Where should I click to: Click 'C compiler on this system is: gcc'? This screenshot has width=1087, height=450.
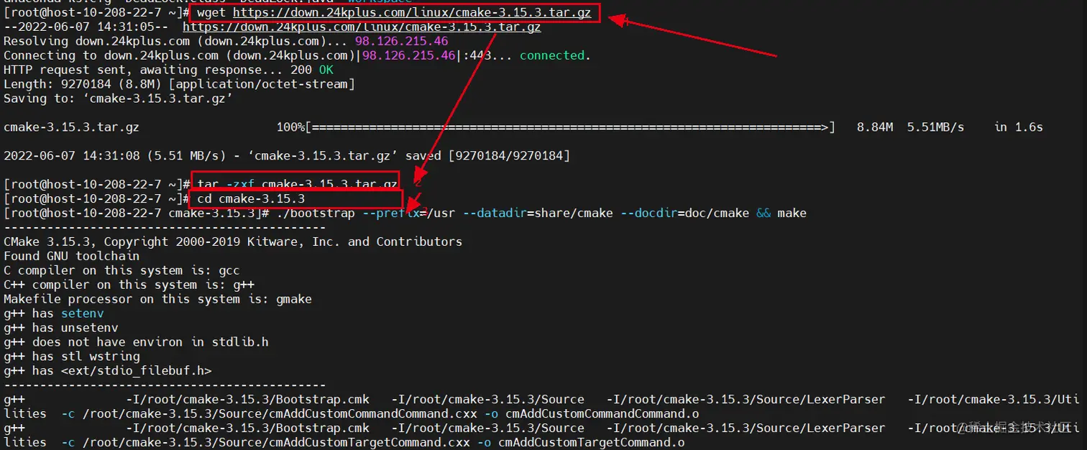[121, 270]
